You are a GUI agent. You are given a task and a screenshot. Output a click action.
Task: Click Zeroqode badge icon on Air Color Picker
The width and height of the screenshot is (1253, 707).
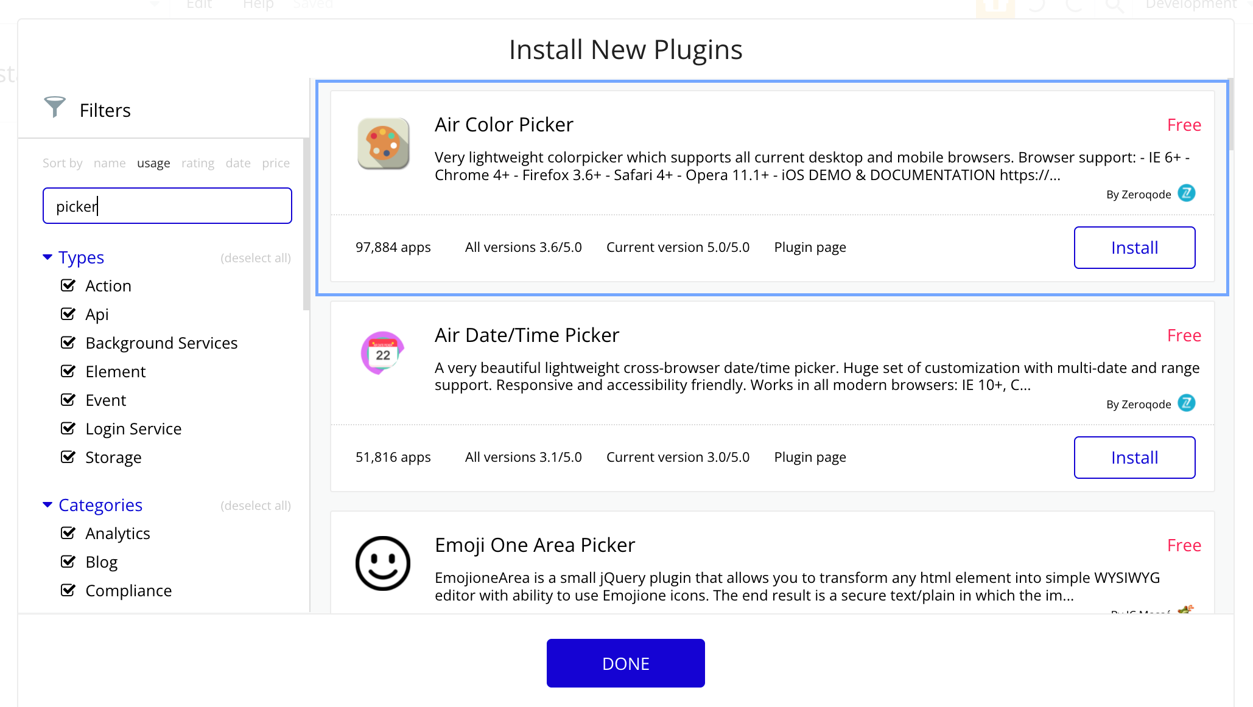click(x=1186, y=193)
